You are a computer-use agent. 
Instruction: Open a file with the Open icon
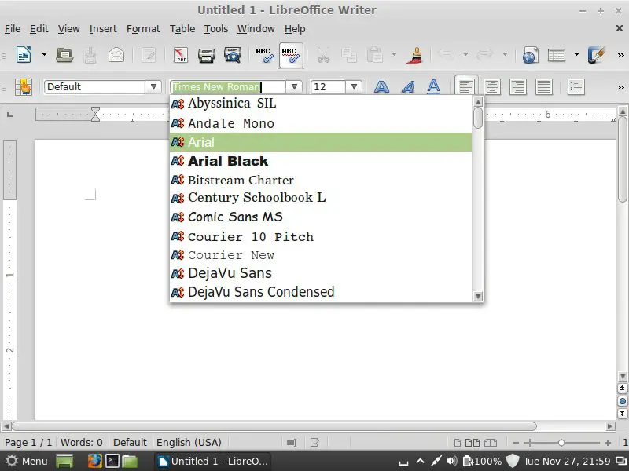[64, 54]
